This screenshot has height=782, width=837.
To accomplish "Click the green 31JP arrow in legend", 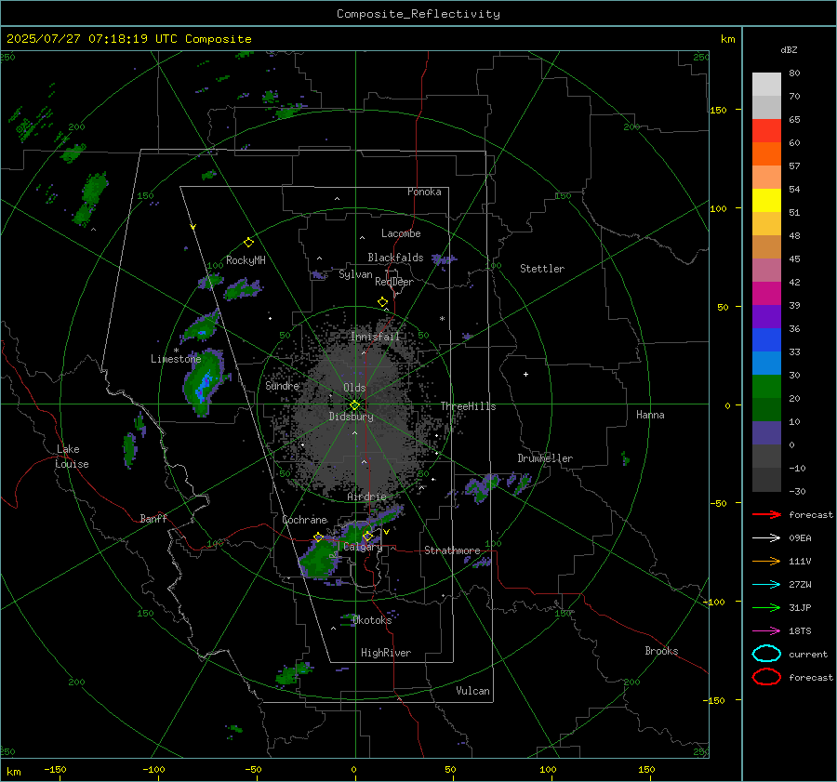I will tap(766, 607).
